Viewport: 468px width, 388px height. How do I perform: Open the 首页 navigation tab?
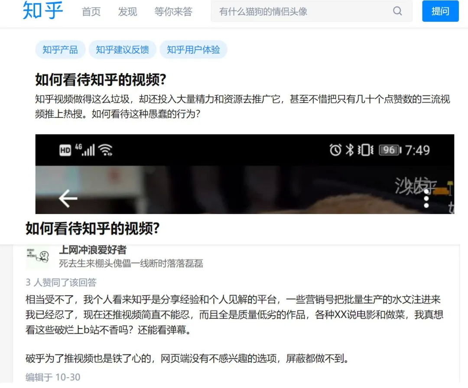pyautogui.click(x=91, y=12)
